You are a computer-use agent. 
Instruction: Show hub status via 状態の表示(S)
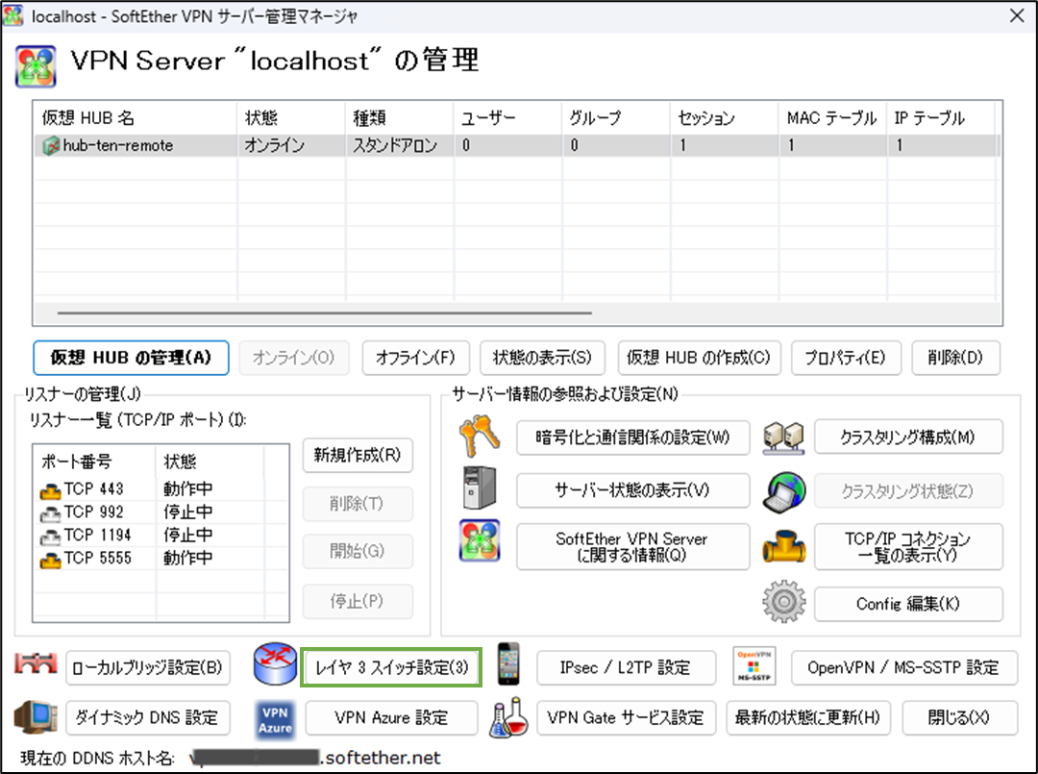click(x=542, y=358)
